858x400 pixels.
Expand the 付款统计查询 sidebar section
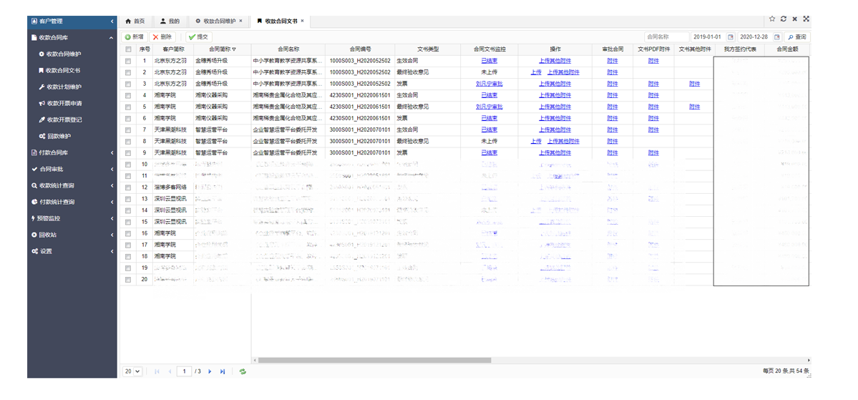point(72,202)
